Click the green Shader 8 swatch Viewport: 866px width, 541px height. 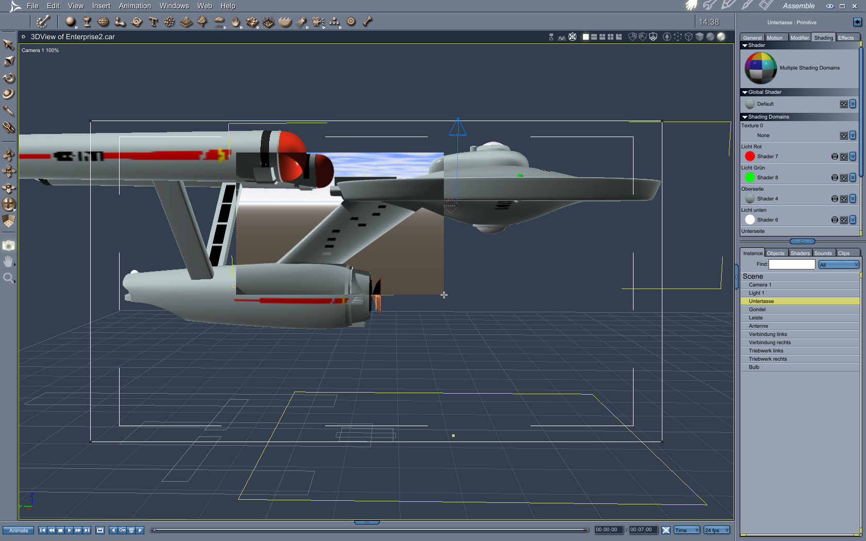(750, 177)
